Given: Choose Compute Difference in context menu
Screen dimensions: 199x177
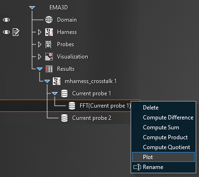Looking at the screenshot, I should pos(163,118).
